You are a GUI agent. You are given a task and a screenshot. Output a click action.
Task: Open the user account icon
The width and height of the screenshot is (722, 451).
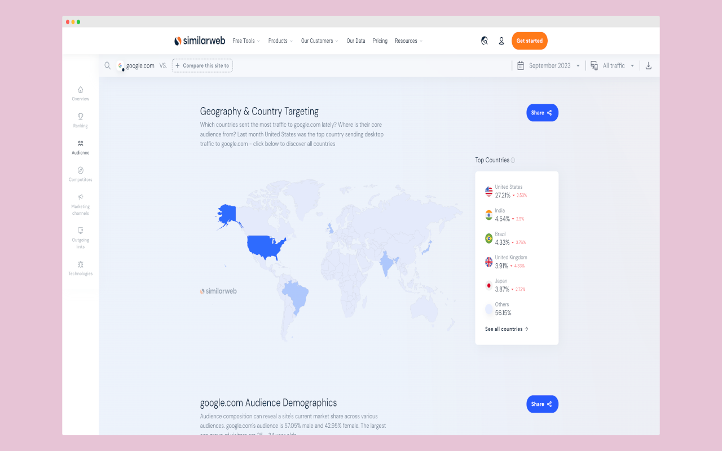(501, 41)
